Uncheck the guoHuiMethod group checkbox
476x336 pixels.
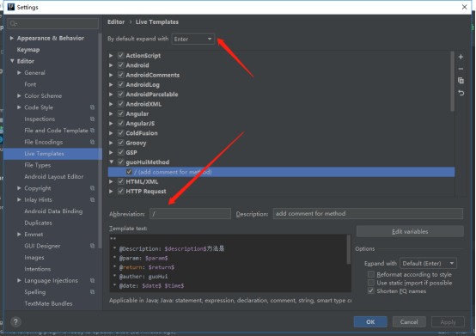[121, 162]
